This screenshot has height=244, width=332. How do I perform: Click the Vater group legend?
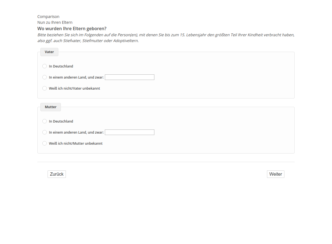pos(49,52)
